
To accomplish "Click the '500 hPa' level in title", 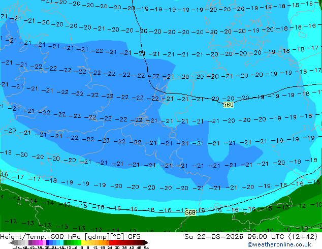I will pyautogui.click(x=67, y=237).
